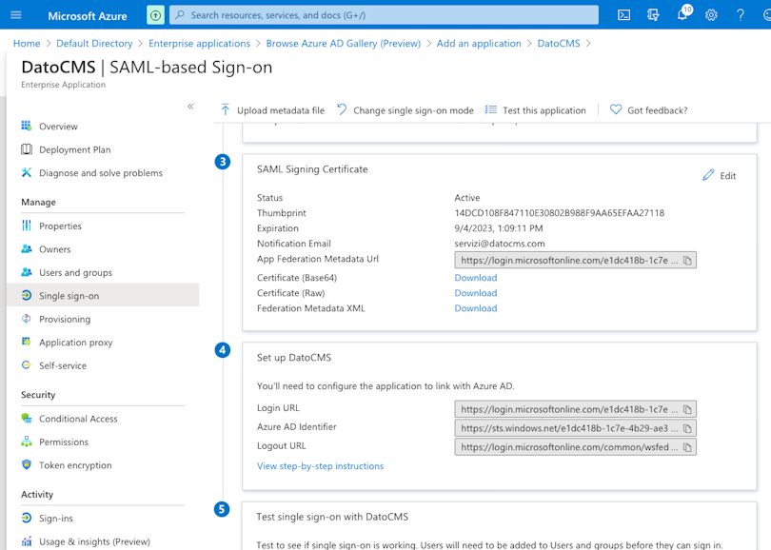Screen dimensions: 771x550
Task: Click the Change single sign-on mode icon
Action: pyautogui.click(x=342, y=109)
